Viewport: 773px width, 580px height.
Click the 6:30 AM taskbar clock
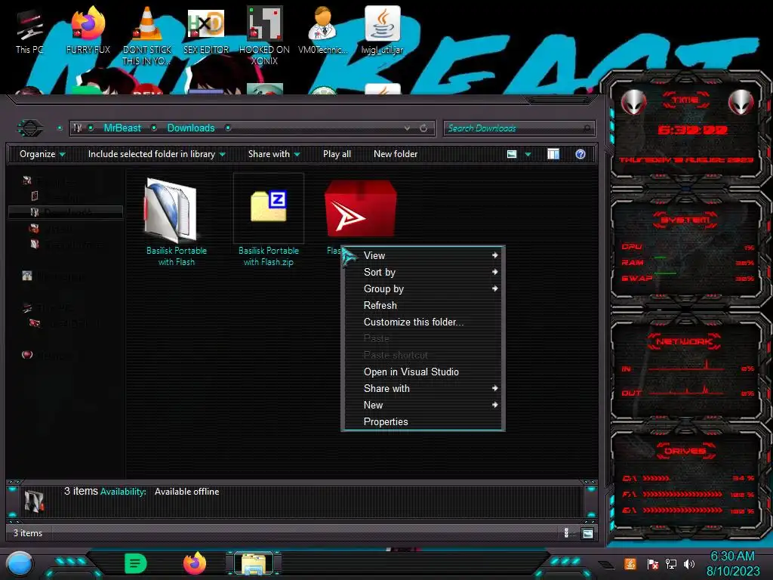(x=732, y=557)
